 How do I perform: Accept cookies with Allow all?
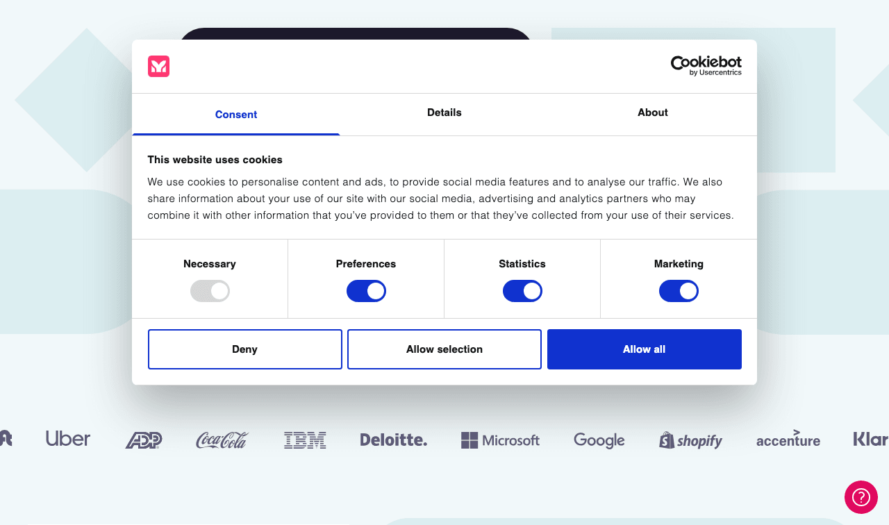point(645,349)
